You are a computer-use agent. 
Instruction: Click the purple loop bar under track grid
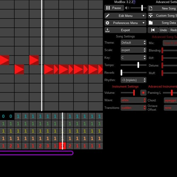click(36, 153)
